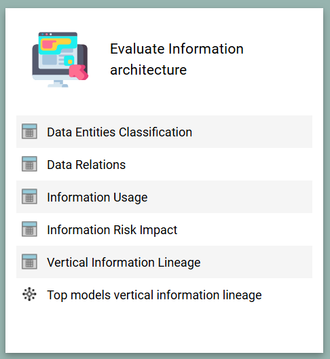The height and width of the screenshot is (359, 330).
Task: Open the Vertical Information Lineage link
Action: coord(124,263)
